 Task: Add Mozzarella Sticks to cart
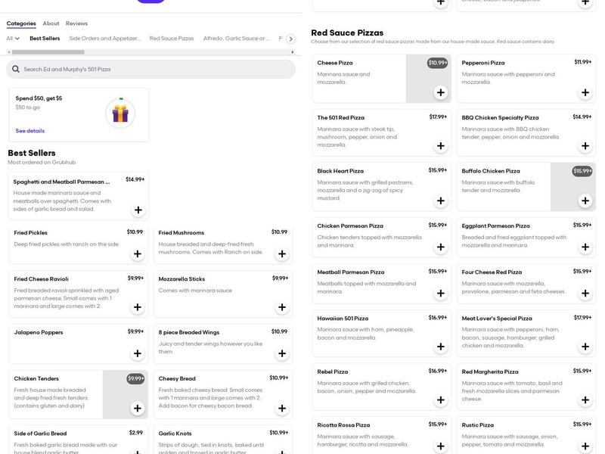(282, 307)
